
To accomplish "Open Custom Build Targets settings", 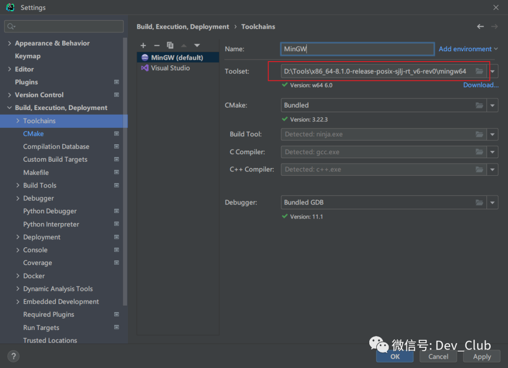I will (55, 160).
